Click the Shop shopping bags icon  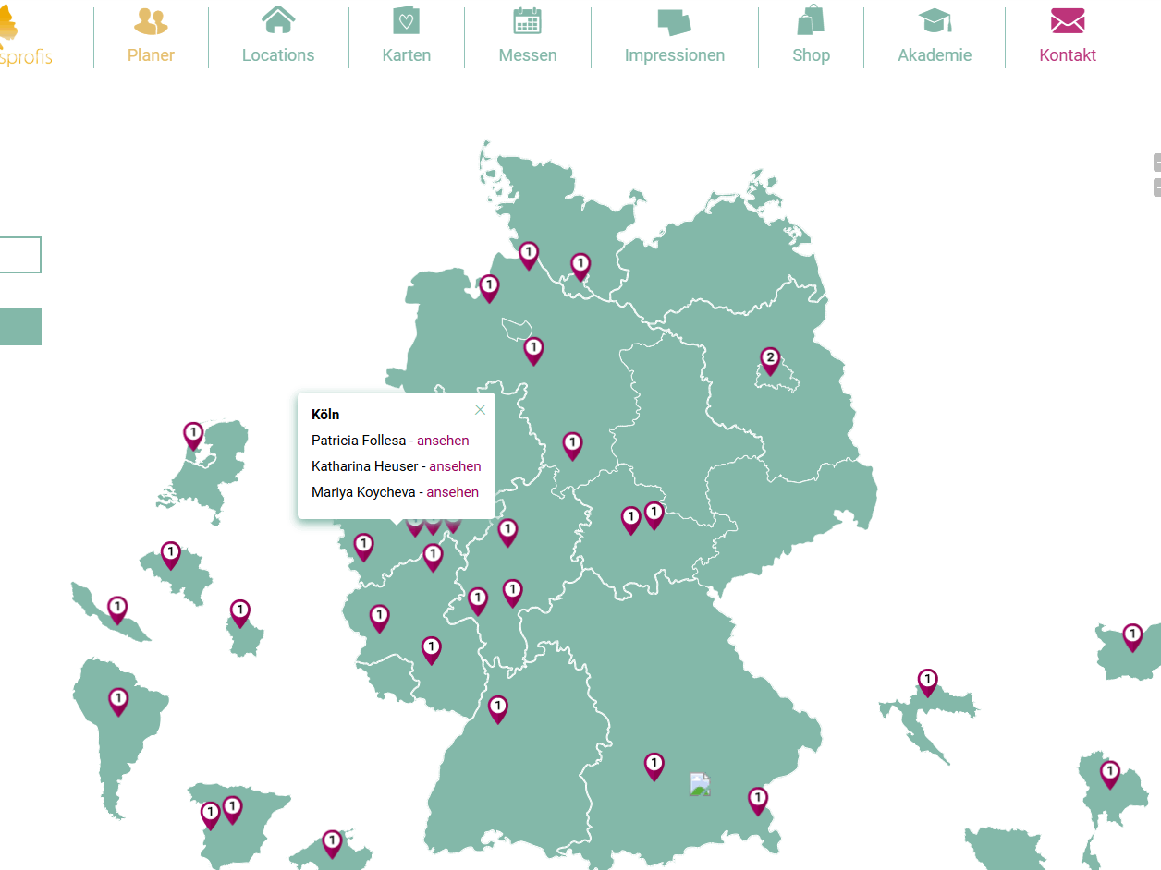coord(811,20)
